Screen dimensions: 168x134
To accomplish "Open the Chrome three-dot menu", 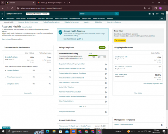I will click(x=165, y=8).
